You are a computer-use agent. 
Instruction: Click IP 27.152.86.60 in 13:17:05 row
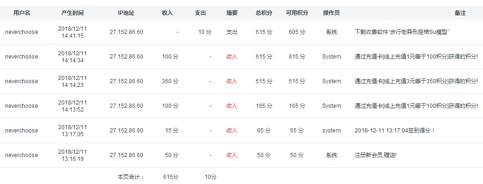126,131
